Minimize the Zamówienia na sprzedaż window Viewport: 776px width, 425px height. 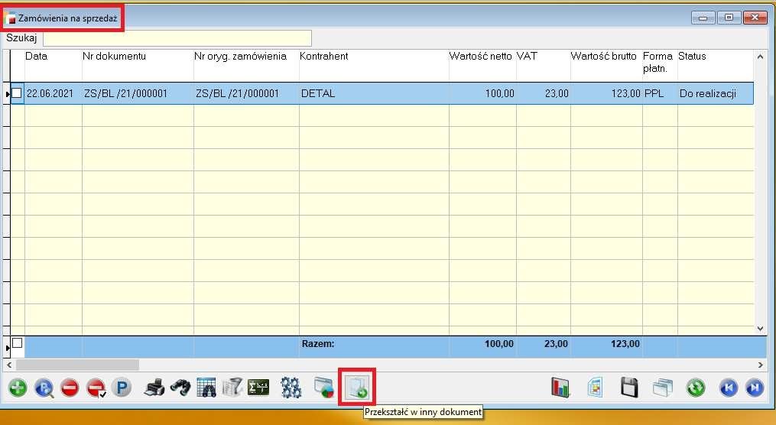(x=703, y=18)
